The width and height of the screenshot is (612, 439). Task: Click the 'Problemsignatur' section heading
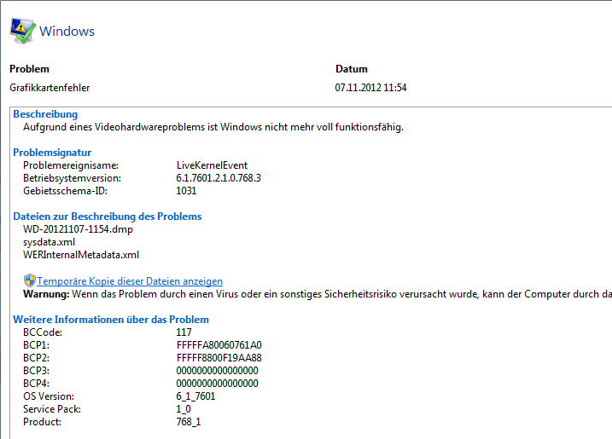(x=52, y=153)
